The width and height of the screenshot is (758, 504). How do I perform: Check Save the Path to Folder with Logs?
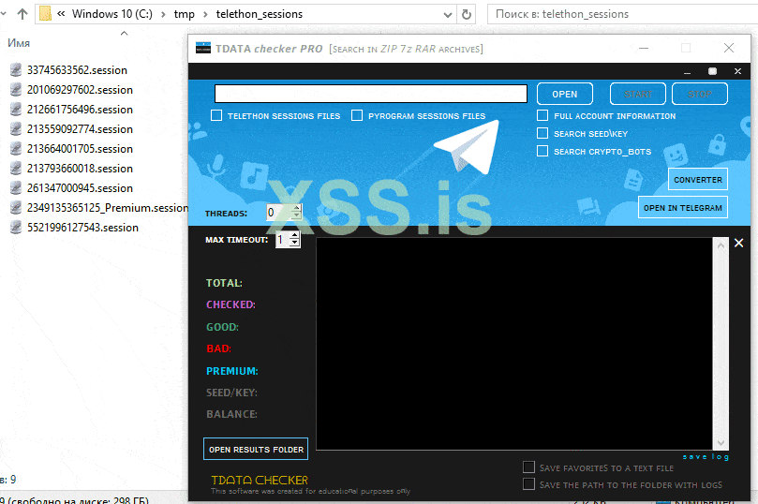pyautogui.click(x=528, y=483)
